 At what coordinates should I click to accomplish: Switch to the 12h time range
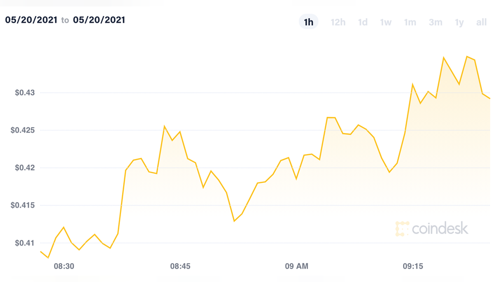coord(338,22)
